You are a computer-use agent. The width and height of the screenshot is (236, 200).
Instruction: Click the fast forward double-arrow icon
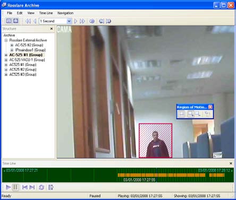(x=82, y=21)
